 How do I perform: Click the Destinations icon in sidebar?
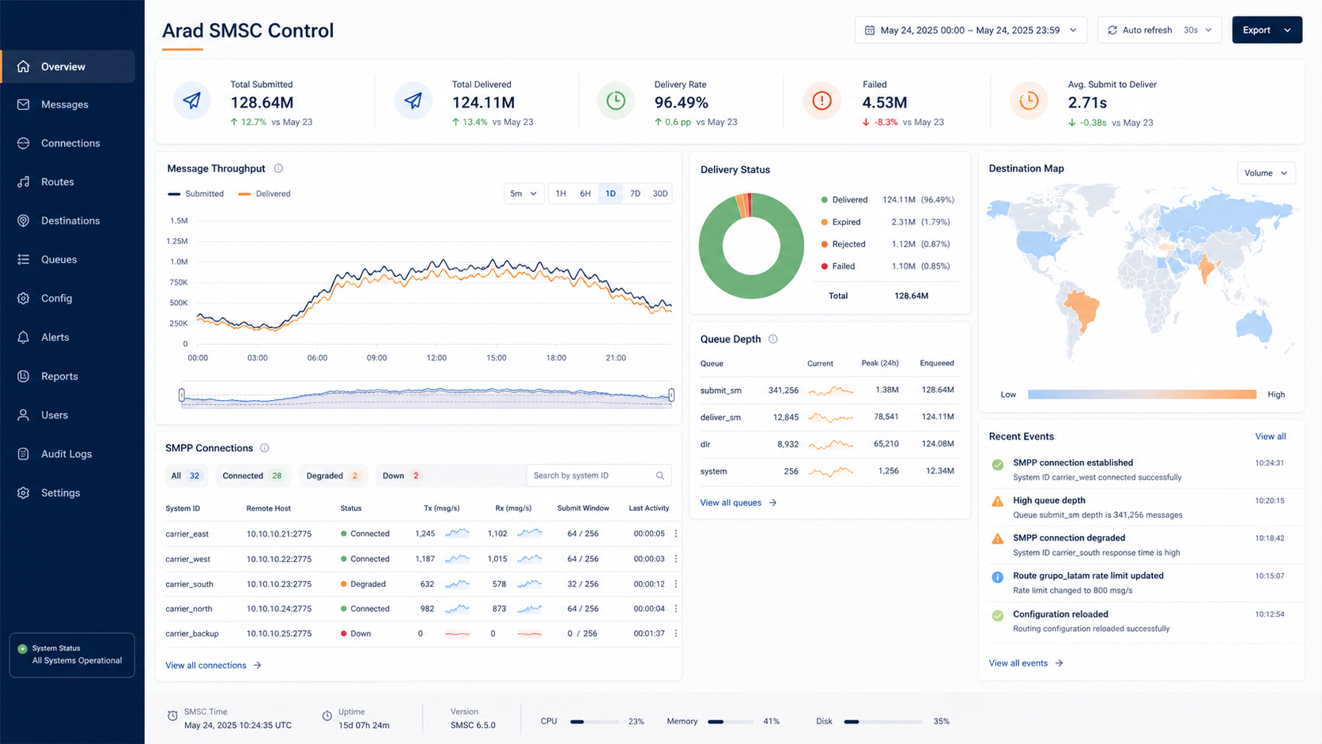[24, 221]
